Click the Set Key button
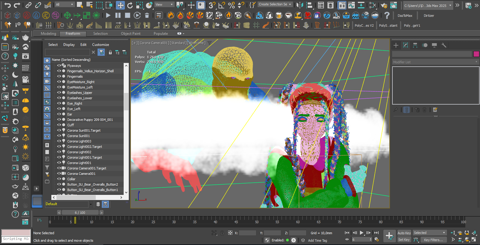This screenshot has height=245, width=480. point(404,240)
